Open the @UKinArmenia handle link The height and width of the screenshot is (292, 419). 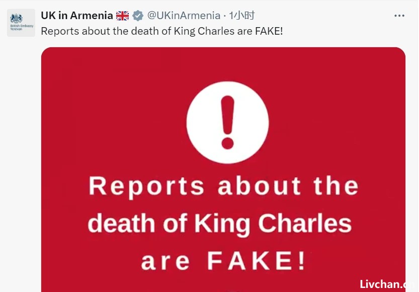click(184, 16)
